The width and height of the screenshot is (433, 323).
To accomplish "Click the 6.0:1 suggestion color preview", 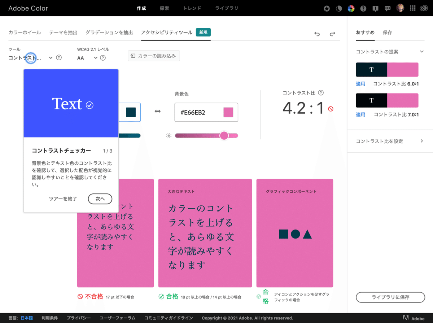I will click(x=387, y=70).
